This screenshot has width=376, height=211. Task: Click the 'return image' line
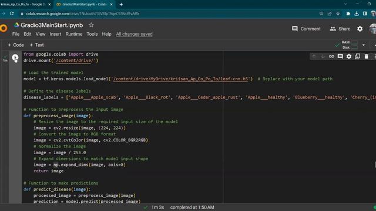48,171
